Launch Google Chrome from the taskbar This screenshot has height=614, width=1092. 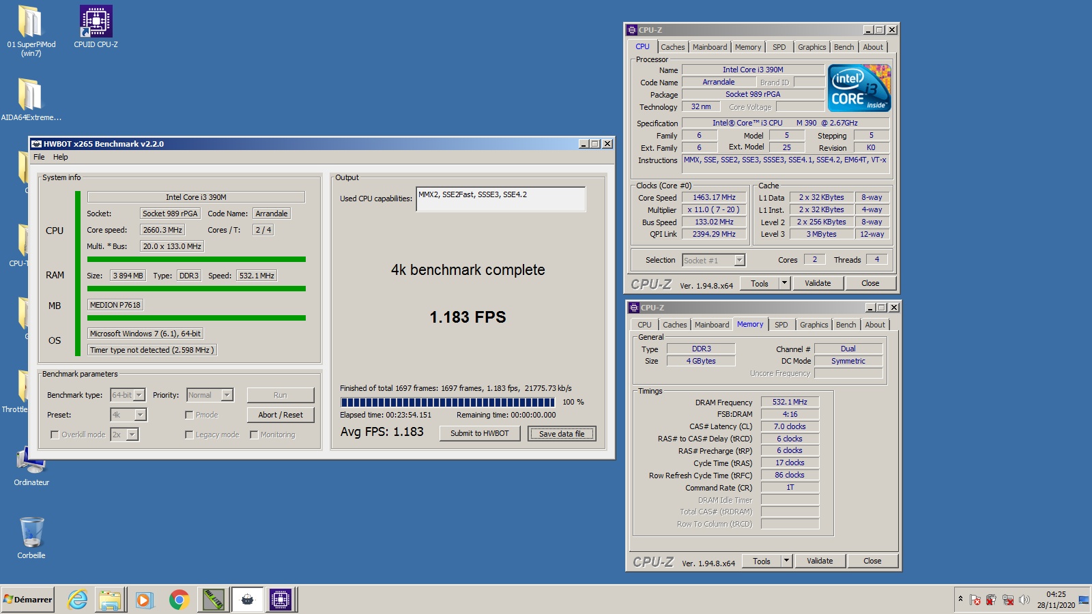[x=179, y=600]
